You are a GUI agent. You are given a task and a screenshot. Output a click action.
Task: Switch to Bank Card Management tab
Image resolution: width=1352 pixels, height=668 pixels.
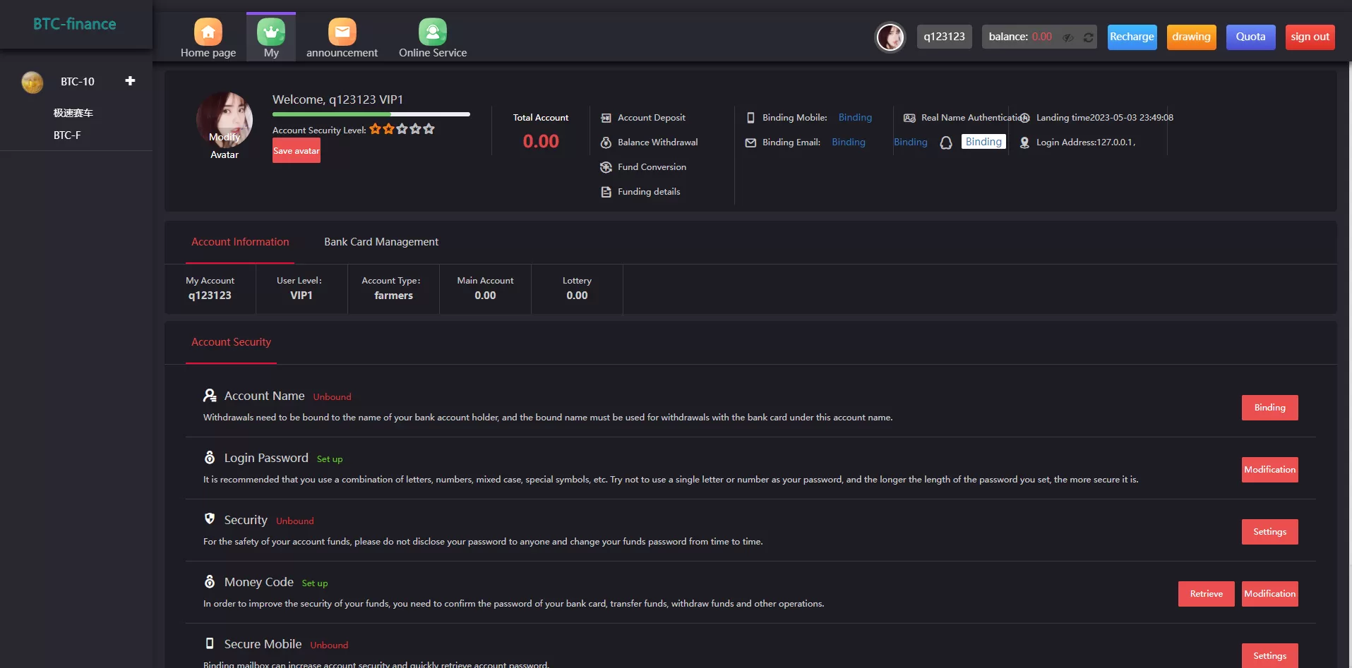click(381, 242)
